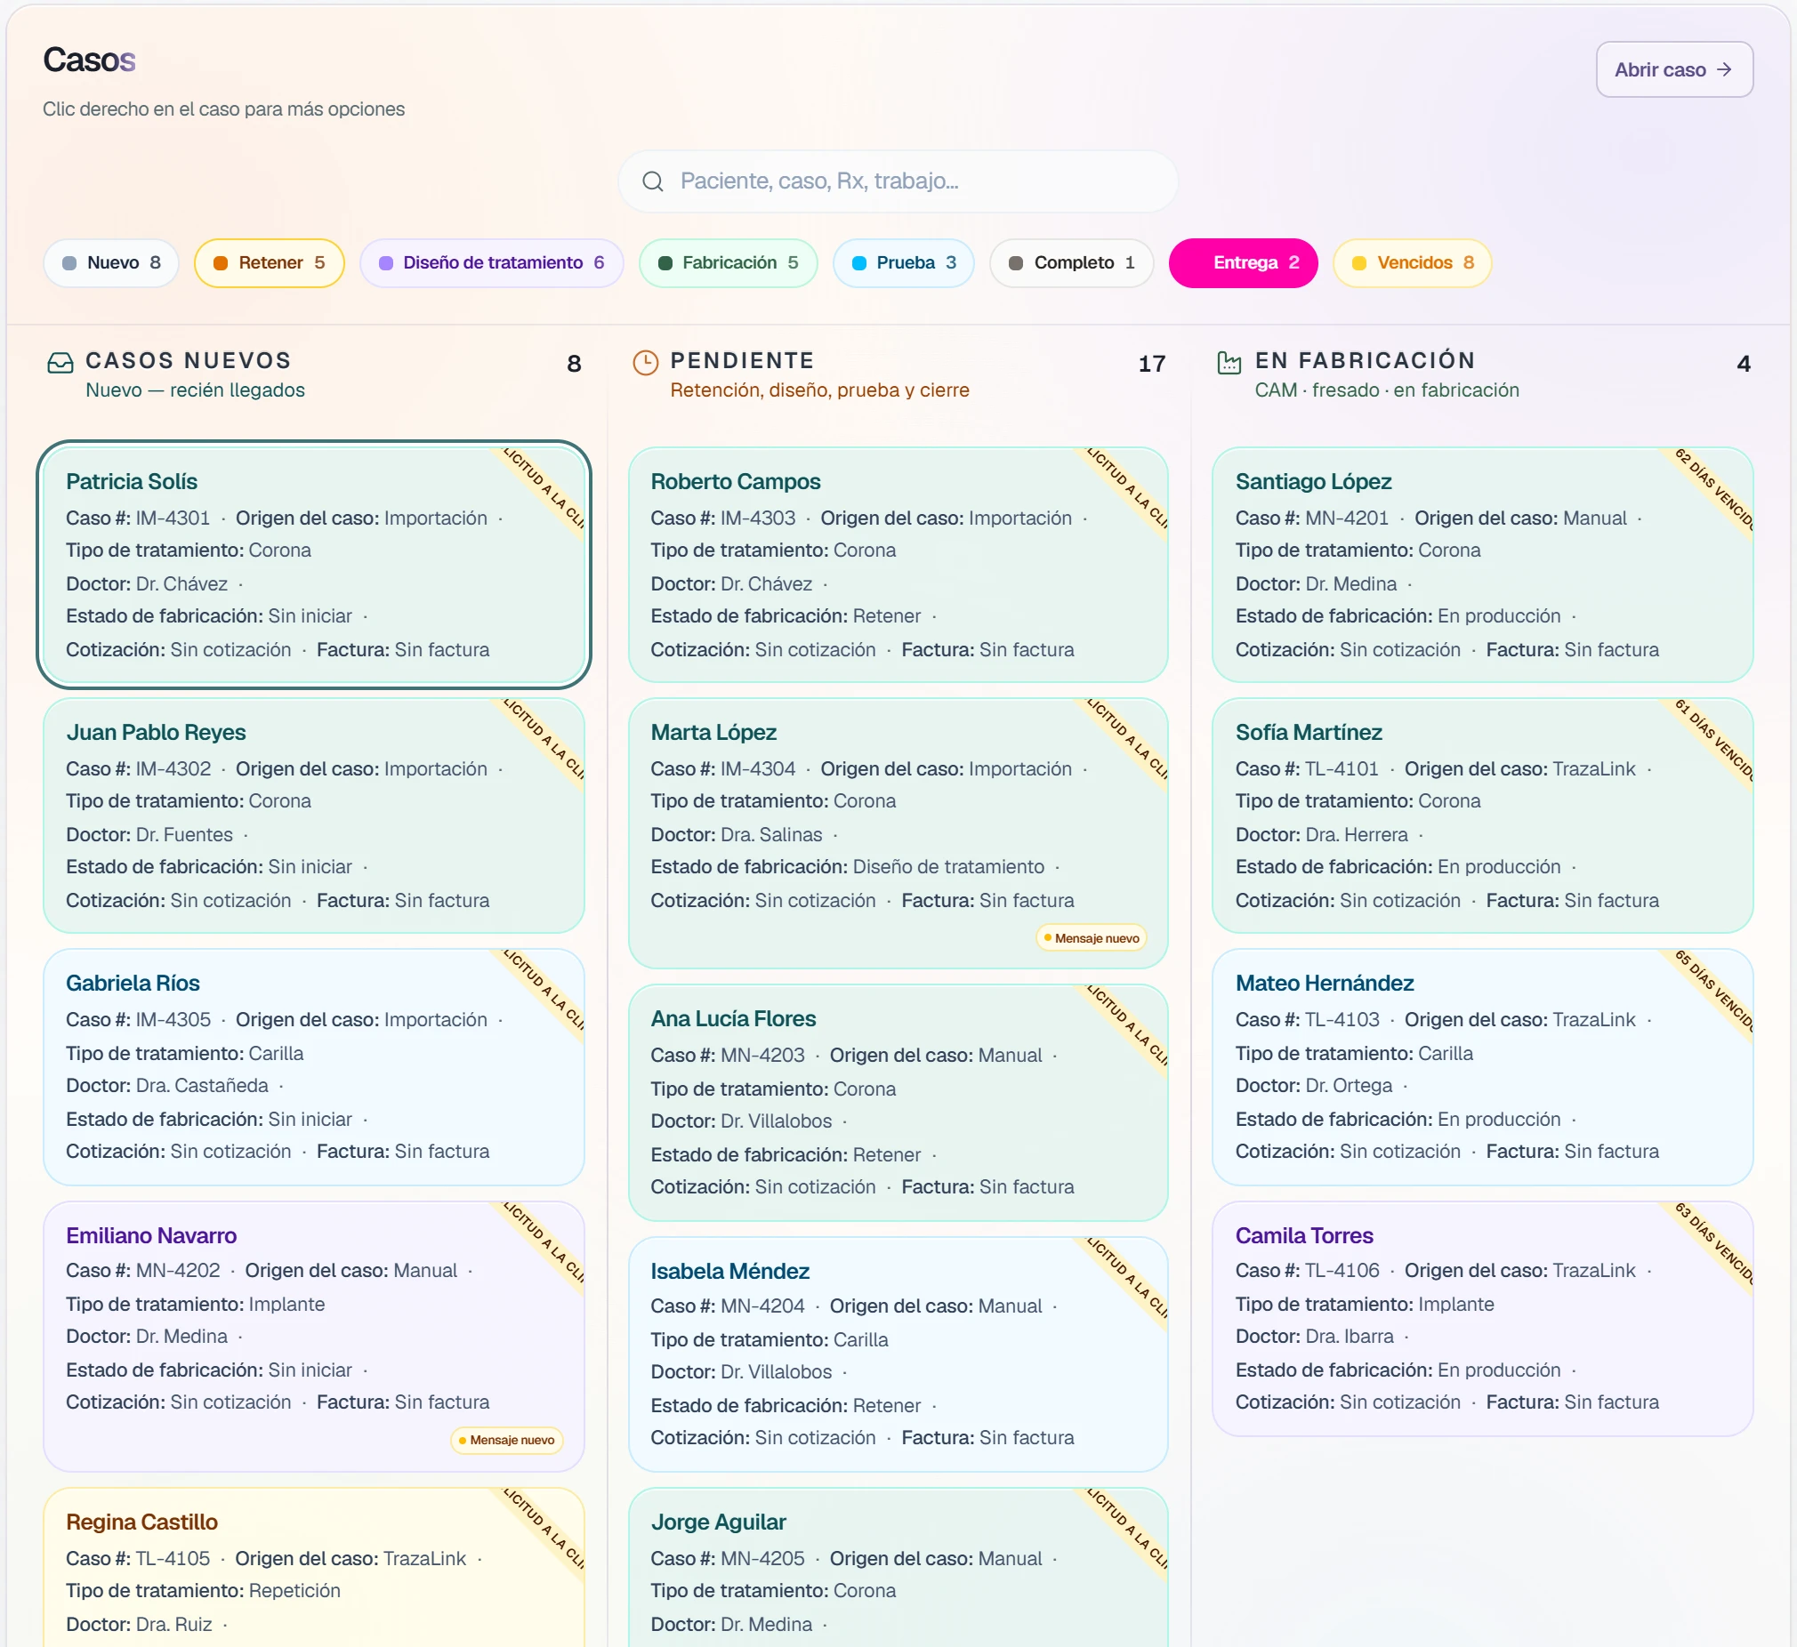The height and width of the screenshot is (1647, 1797).
Task: Select the Fabricación 5 filter chip
Action: [x=729, y=263]
